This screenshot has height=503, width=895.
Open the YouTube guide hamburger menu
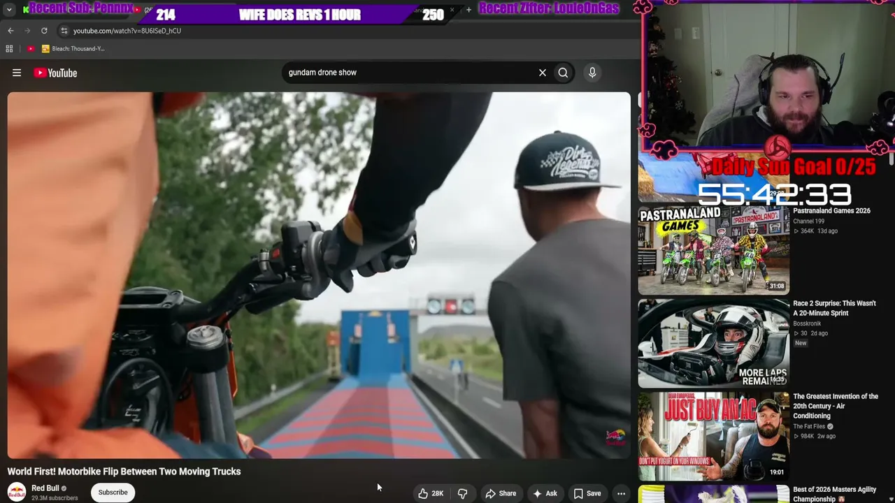[x=17, y=73]
